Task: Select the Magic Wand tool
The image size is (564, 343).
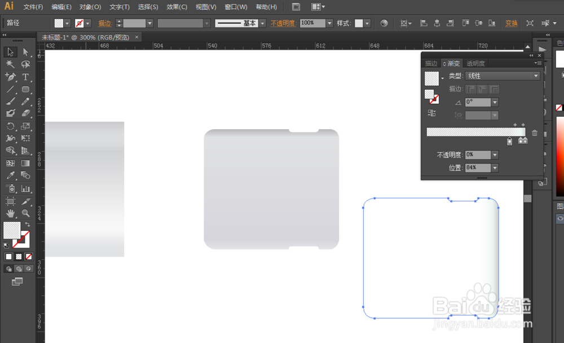Action: (x=10, y=64)
